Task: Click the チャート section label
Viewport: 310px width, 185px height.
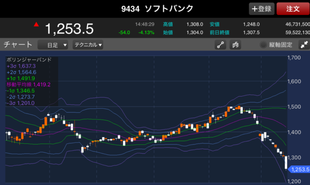Action: (18, 44)
